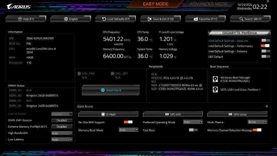This screenshot has height=156, width=277.
Task: Click Save & Exit (F10)
Action: 161,19
